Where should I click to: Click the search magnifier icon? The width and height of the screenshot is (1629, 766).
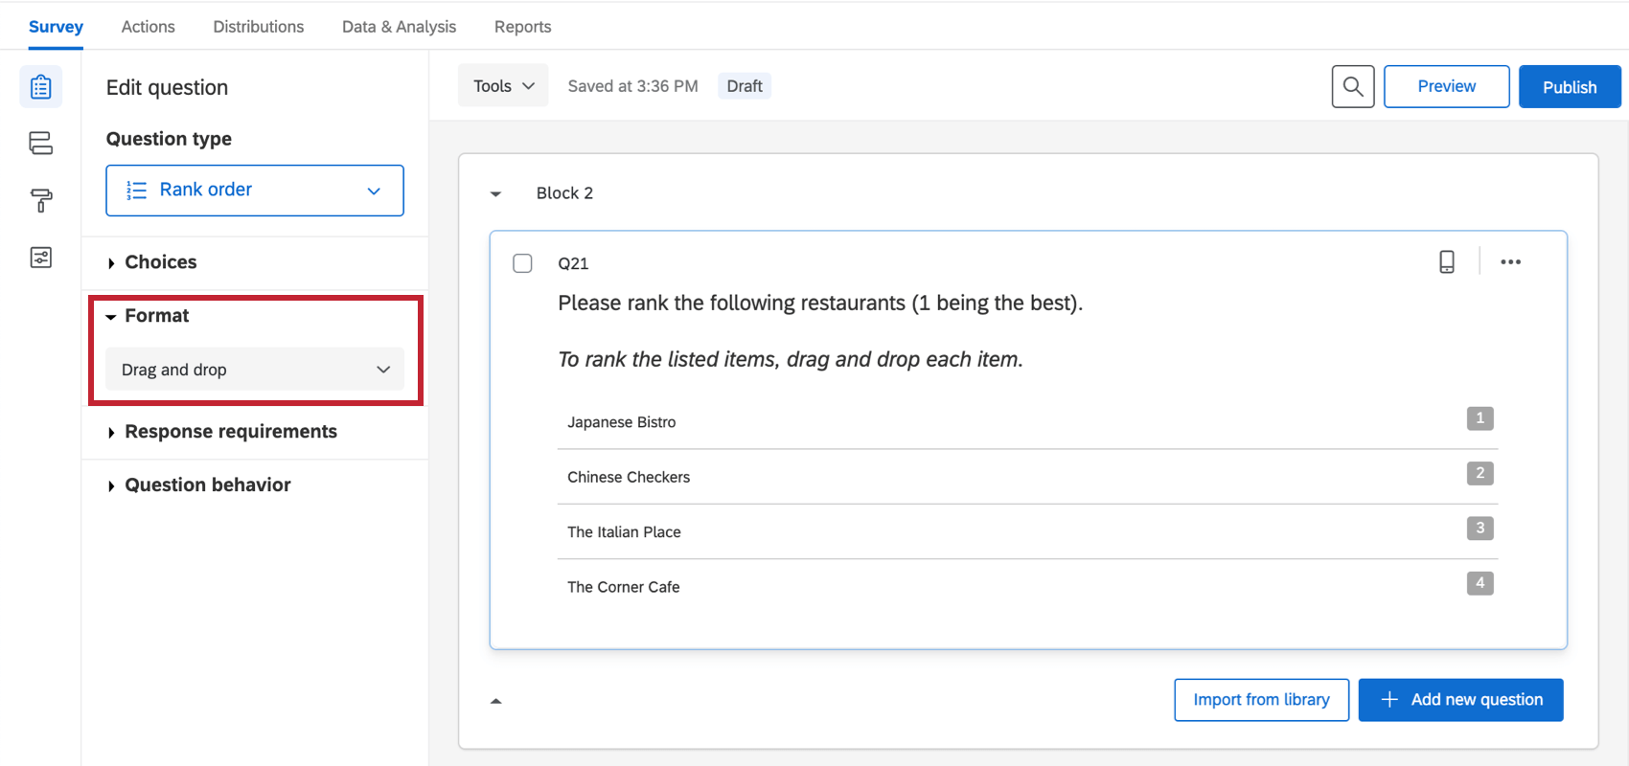pos(1352,86)
